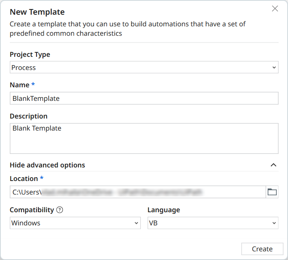Click the arrow on the Language combo box

tap(274, 223)
